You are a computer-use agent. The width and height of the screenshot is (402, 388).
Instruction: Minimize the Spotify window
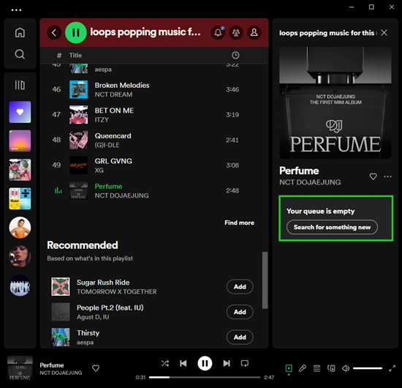pyautogui.click(x=352, y=7)
